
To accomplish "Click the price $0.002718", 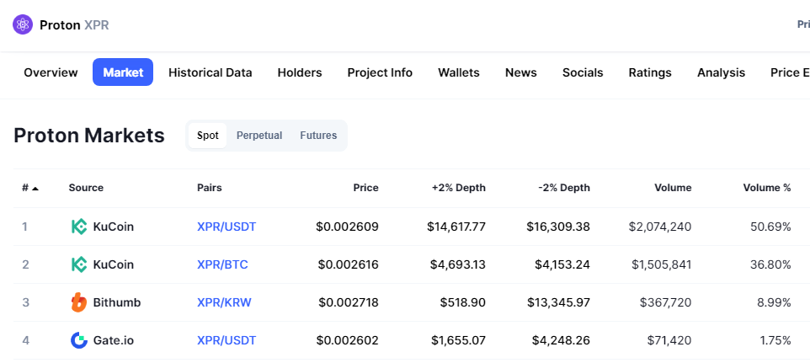I will [x=349, y=302].
